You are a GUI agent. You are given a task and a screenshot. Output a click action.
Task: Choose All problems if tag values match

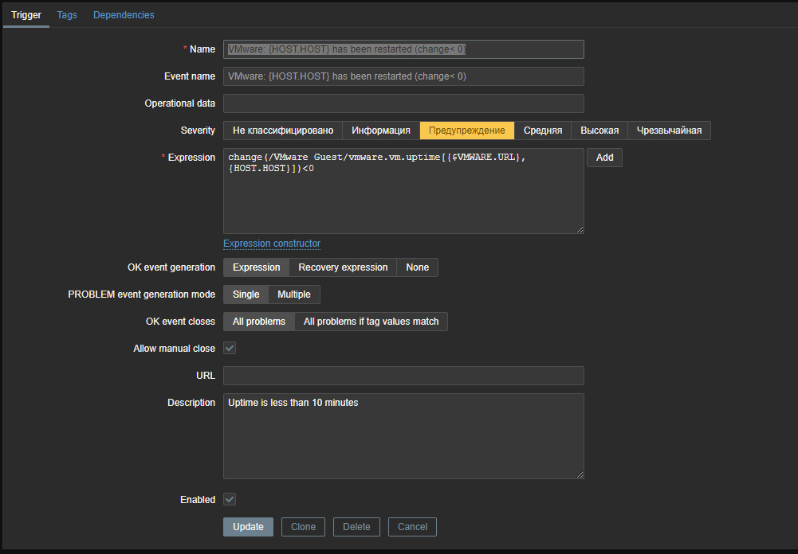pyautogui.click(x=371, y=322)
